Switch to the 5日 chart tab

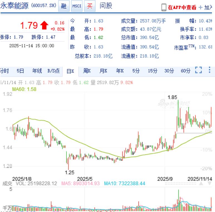point(20,71)
